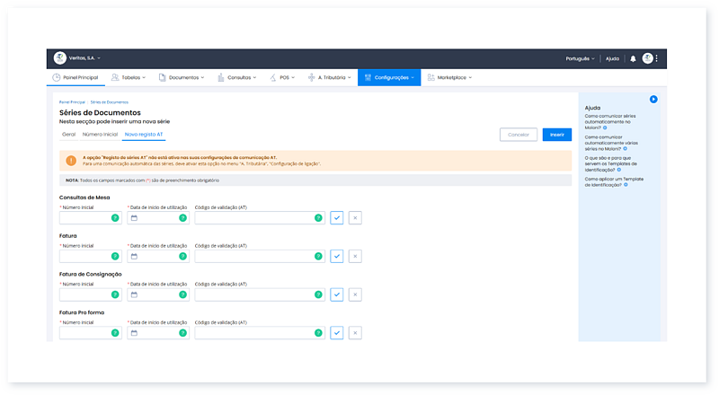Click calendar icon in Fatura Pro forma date field

pyautogui.click(x=134, y=333)
